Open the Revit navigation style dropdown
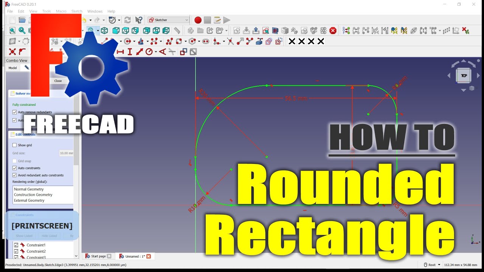This screenshot has height=272, width=484. (432, 265)
